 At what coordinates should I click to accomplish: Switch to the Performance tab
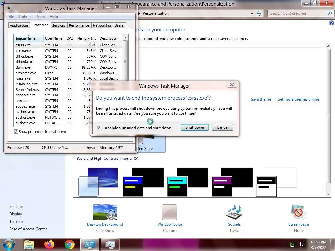click(79, 25)
